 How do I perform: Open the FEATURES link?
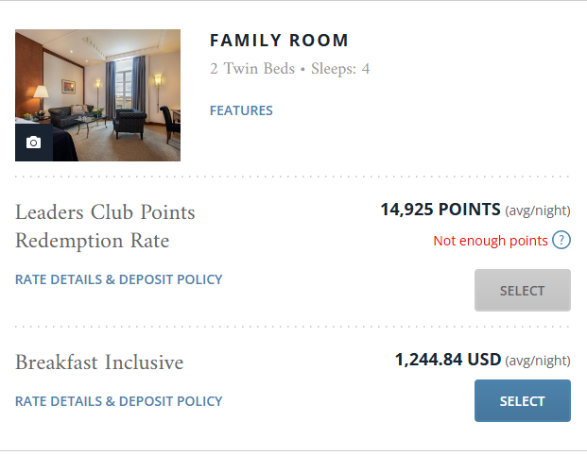(241, 110)
